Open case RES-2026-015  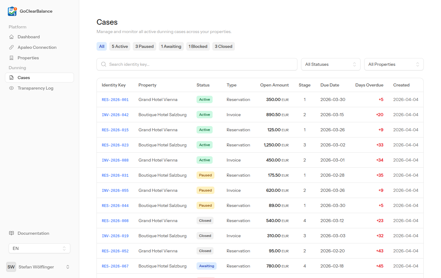tap(115, 130)
